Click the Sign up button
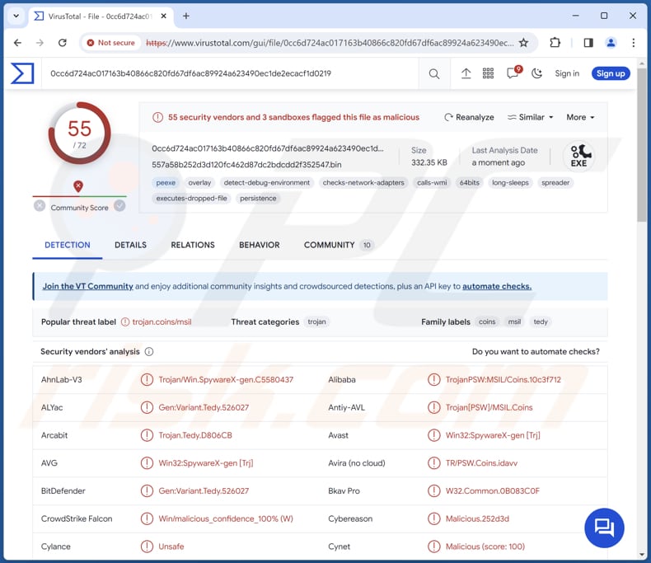651x563 pixels. click(x=610, y=73)
